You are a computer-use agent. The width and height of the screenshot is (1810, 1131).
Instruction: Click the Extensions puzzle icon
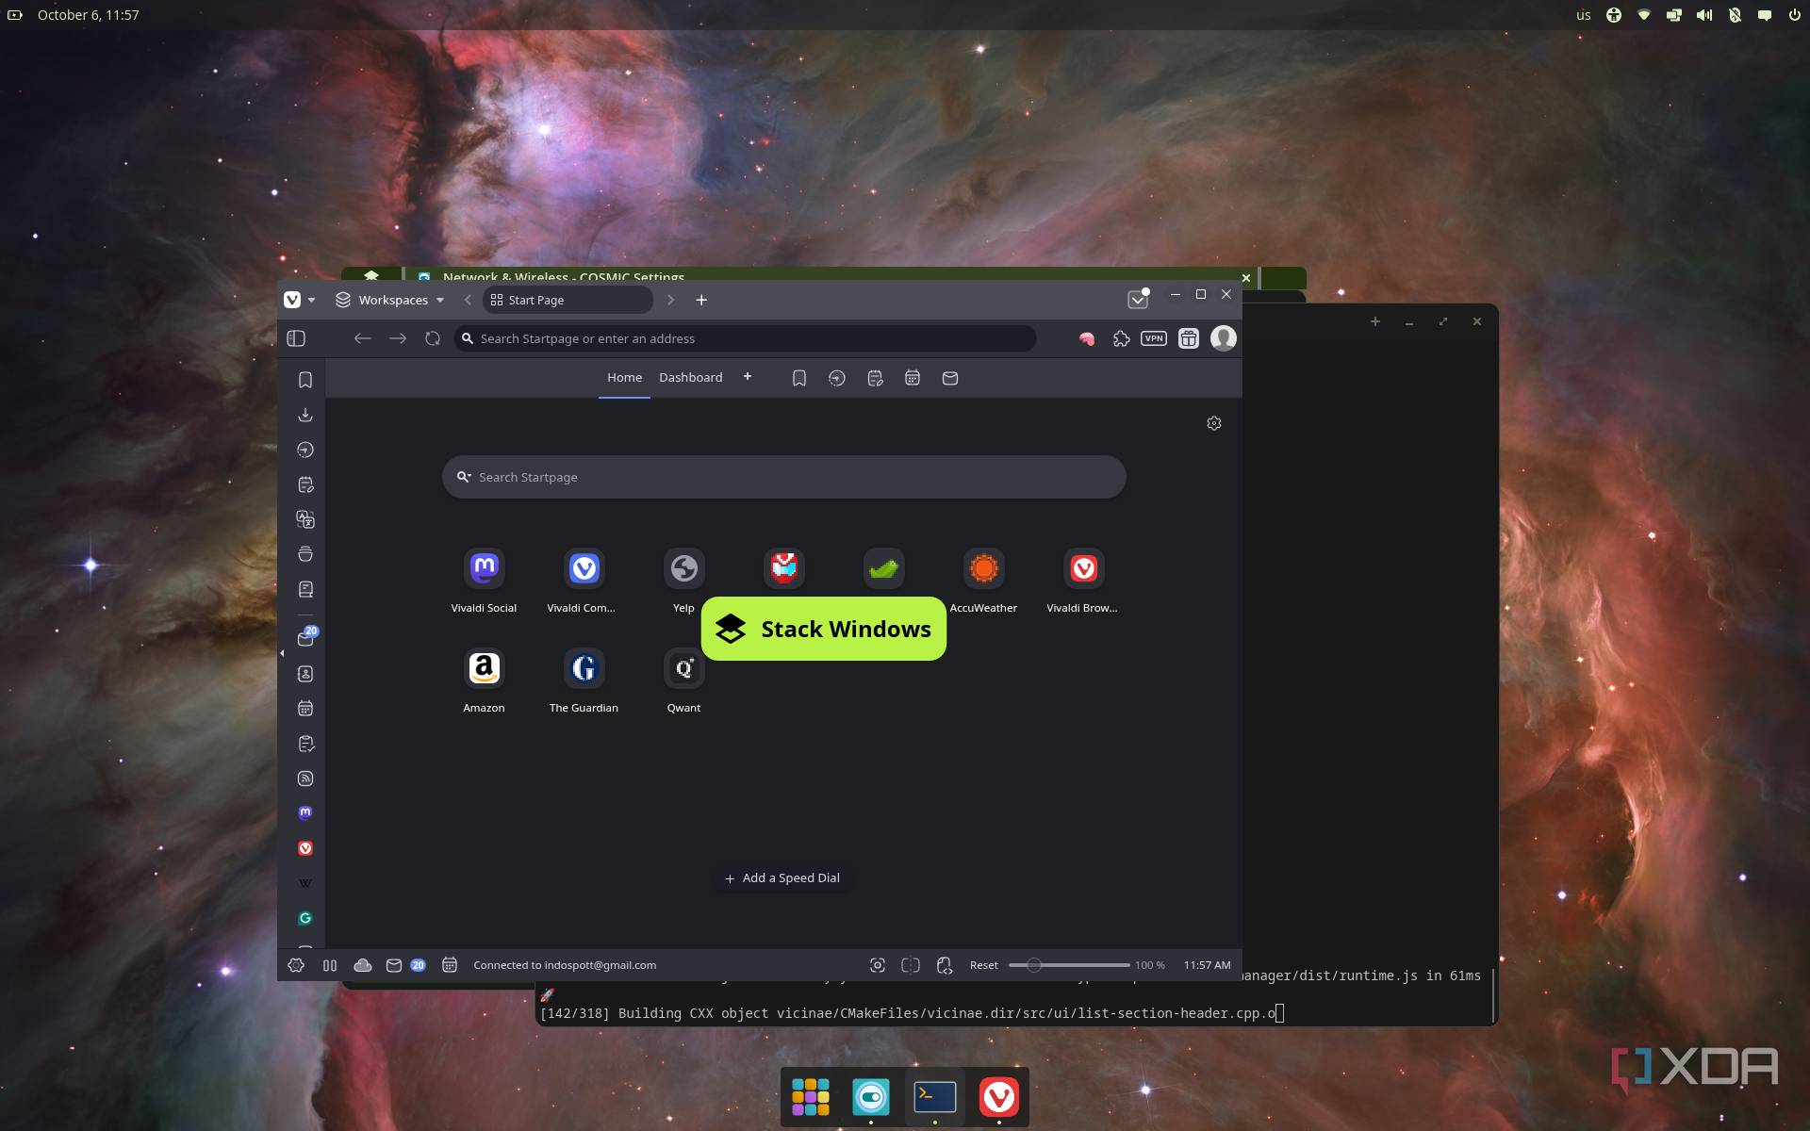coord(1121,338)
